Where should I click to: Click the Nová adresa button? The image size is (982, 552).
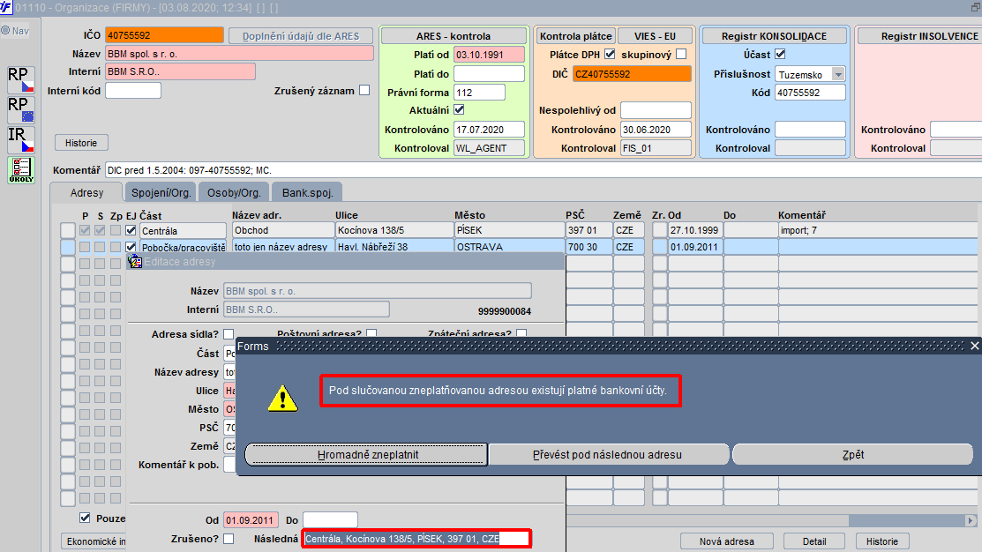point(726,541)
